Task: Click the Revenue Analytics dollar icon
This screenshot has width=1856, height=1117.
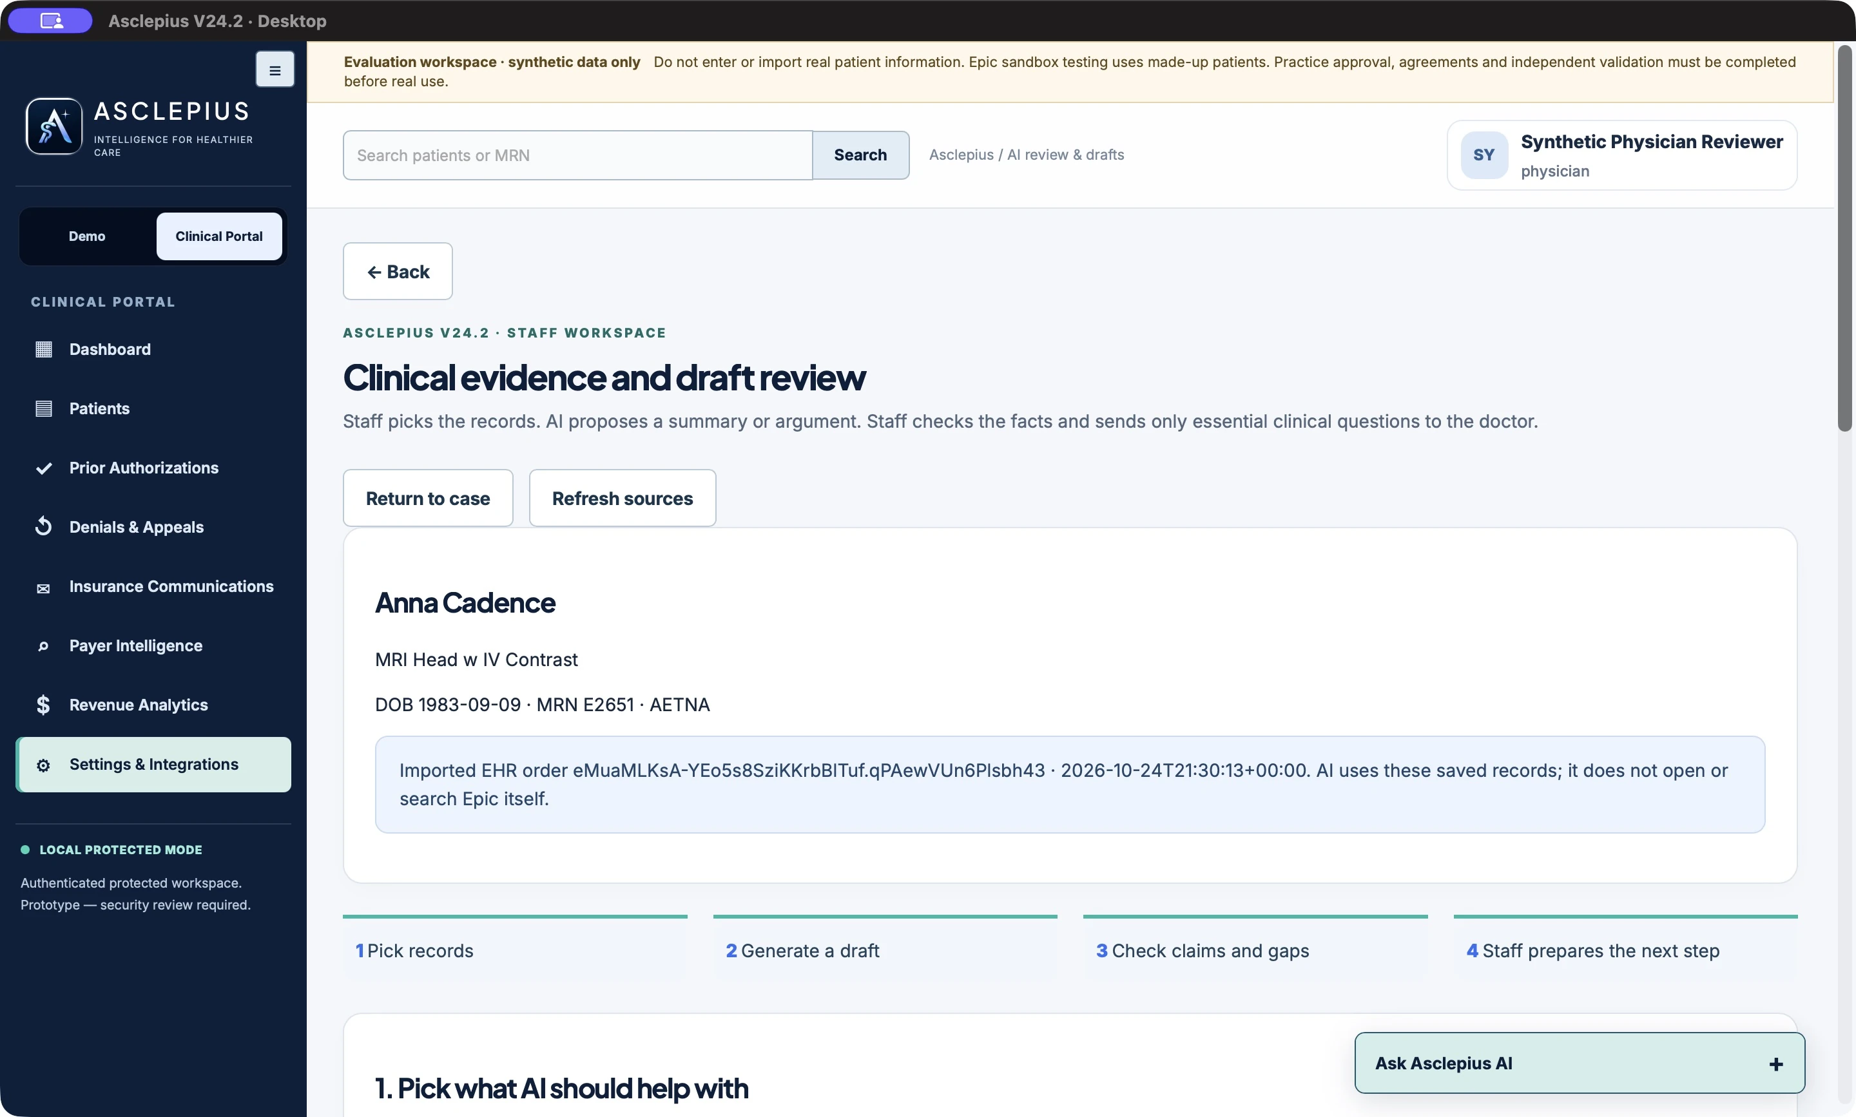Action: [x=44, y=705]
